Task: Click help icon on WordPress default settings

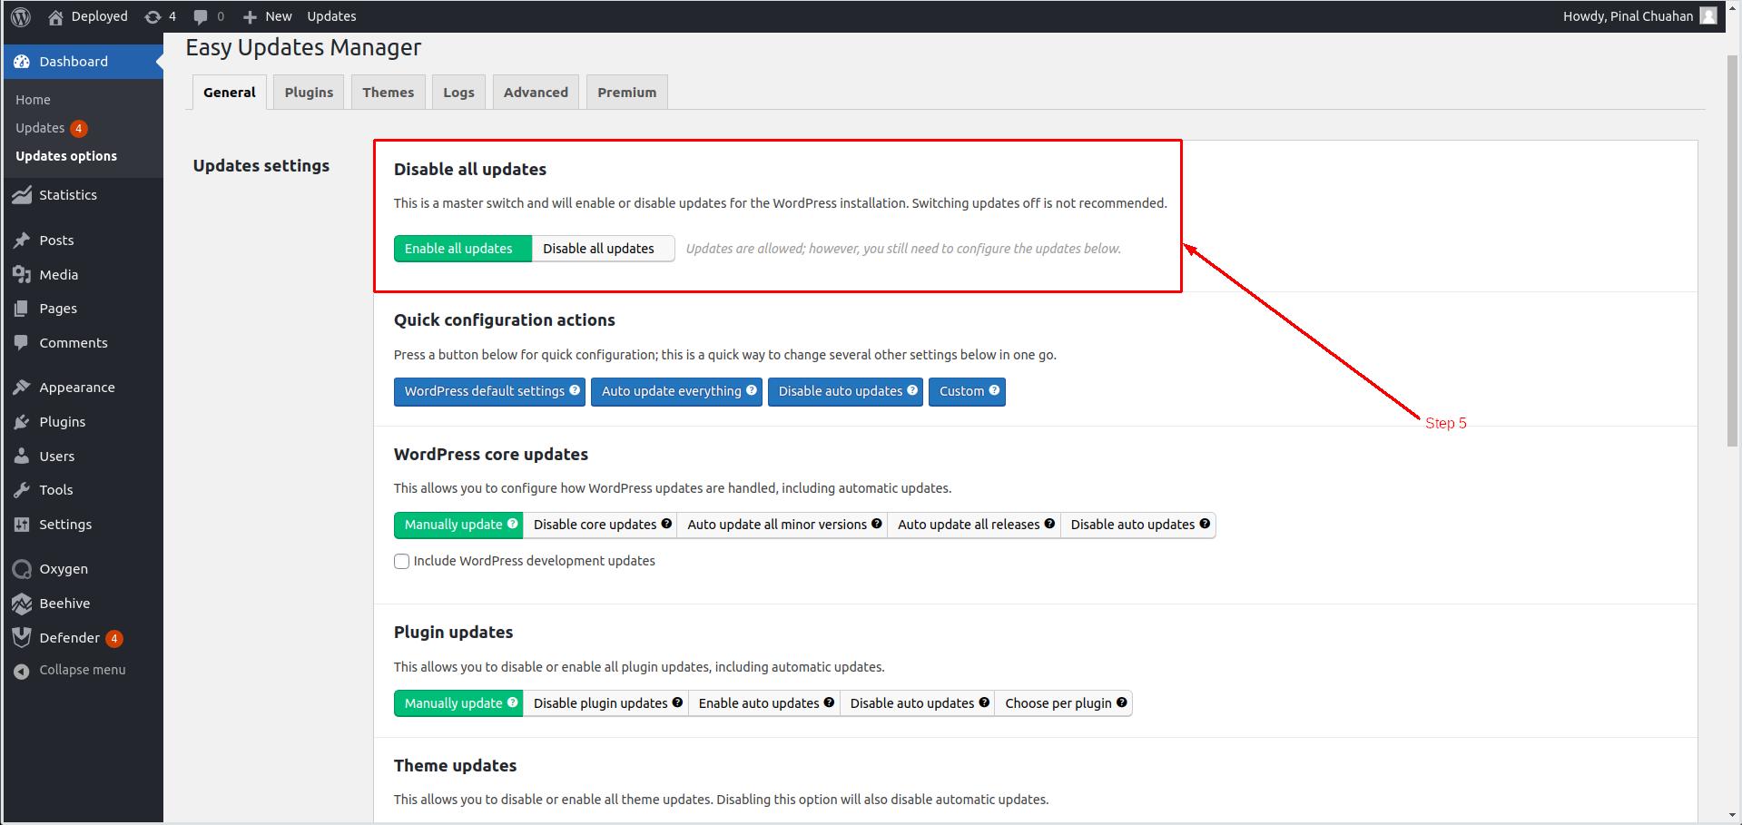Action: click(575, 390)
